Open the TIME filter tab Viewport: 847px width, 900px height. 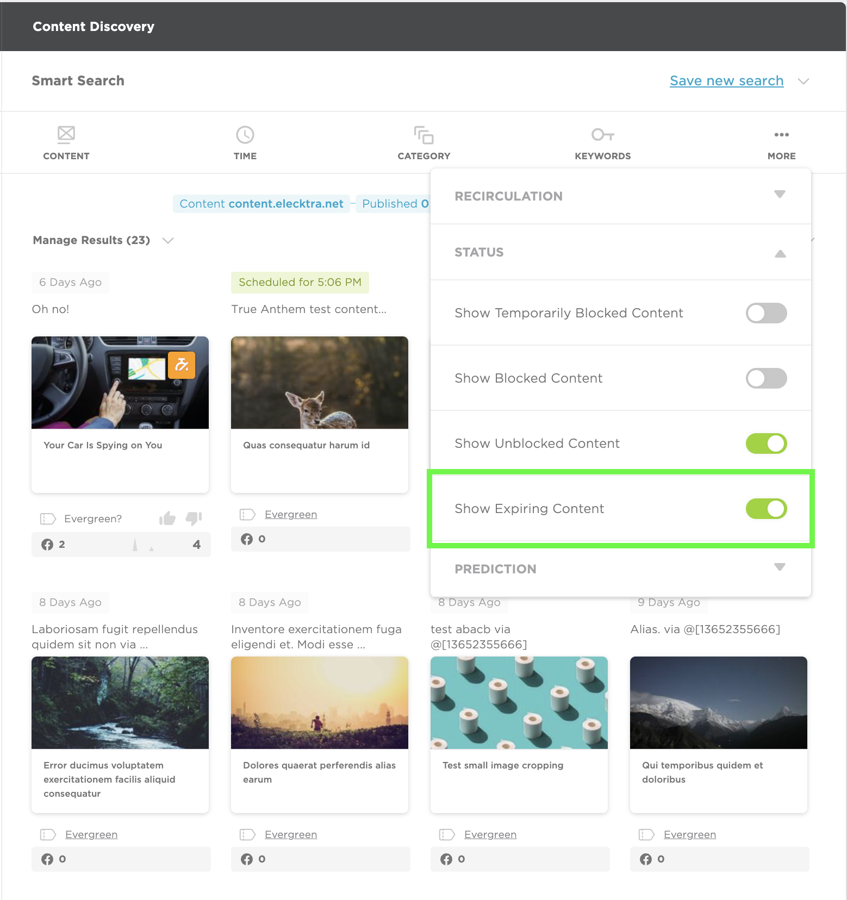coord(245,143)
